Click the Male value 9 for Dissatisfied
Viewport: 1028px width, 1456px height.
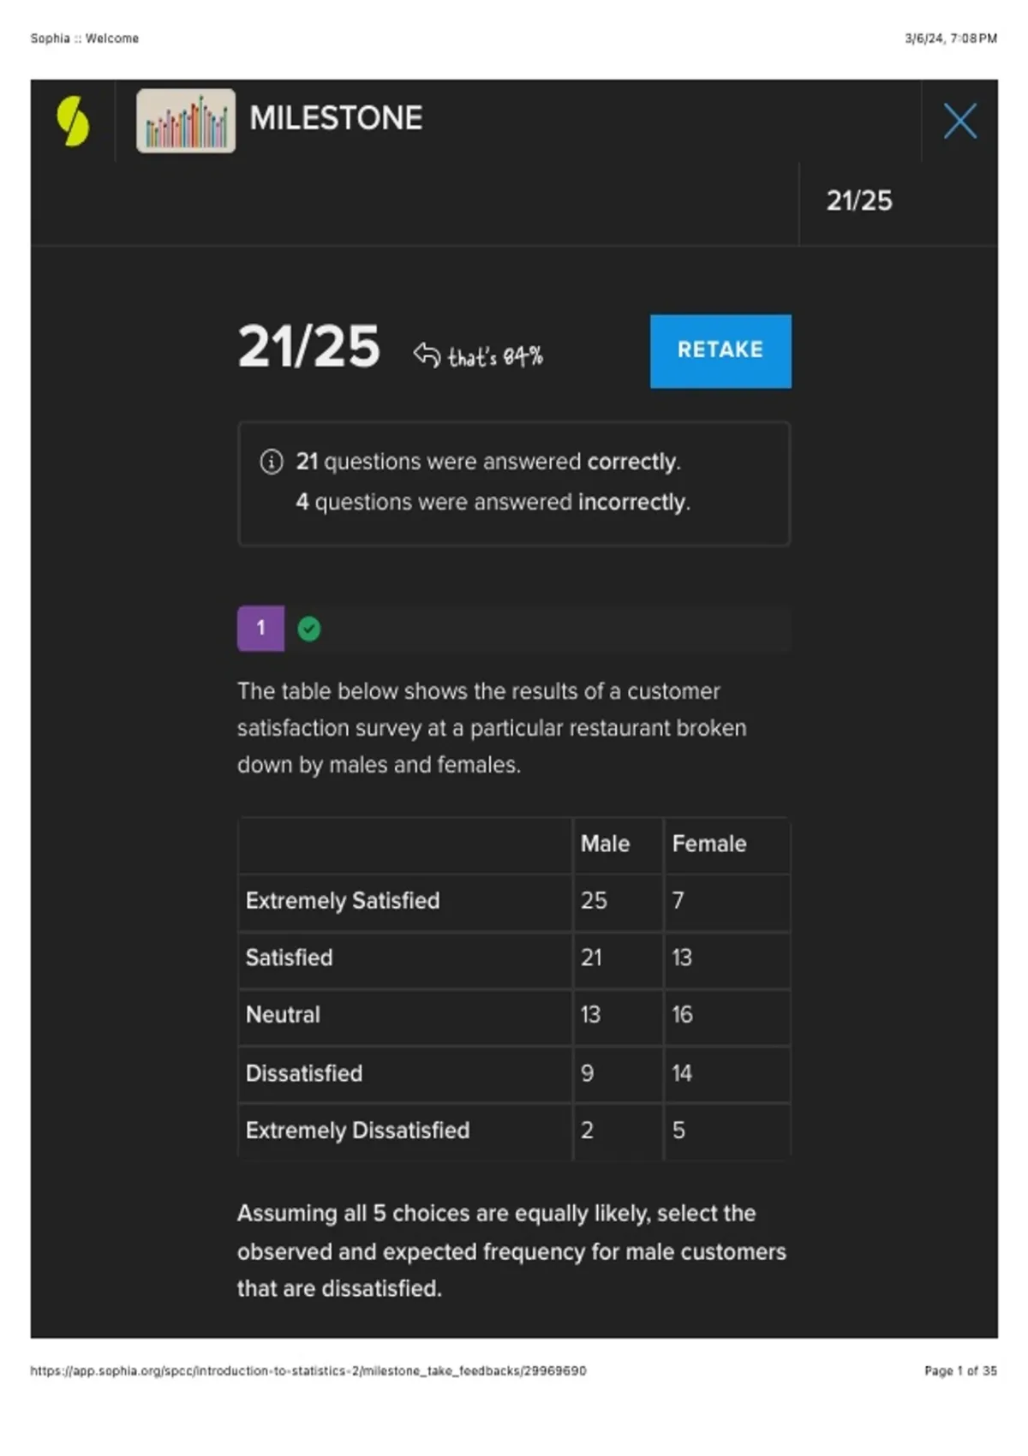(588, 1074)
